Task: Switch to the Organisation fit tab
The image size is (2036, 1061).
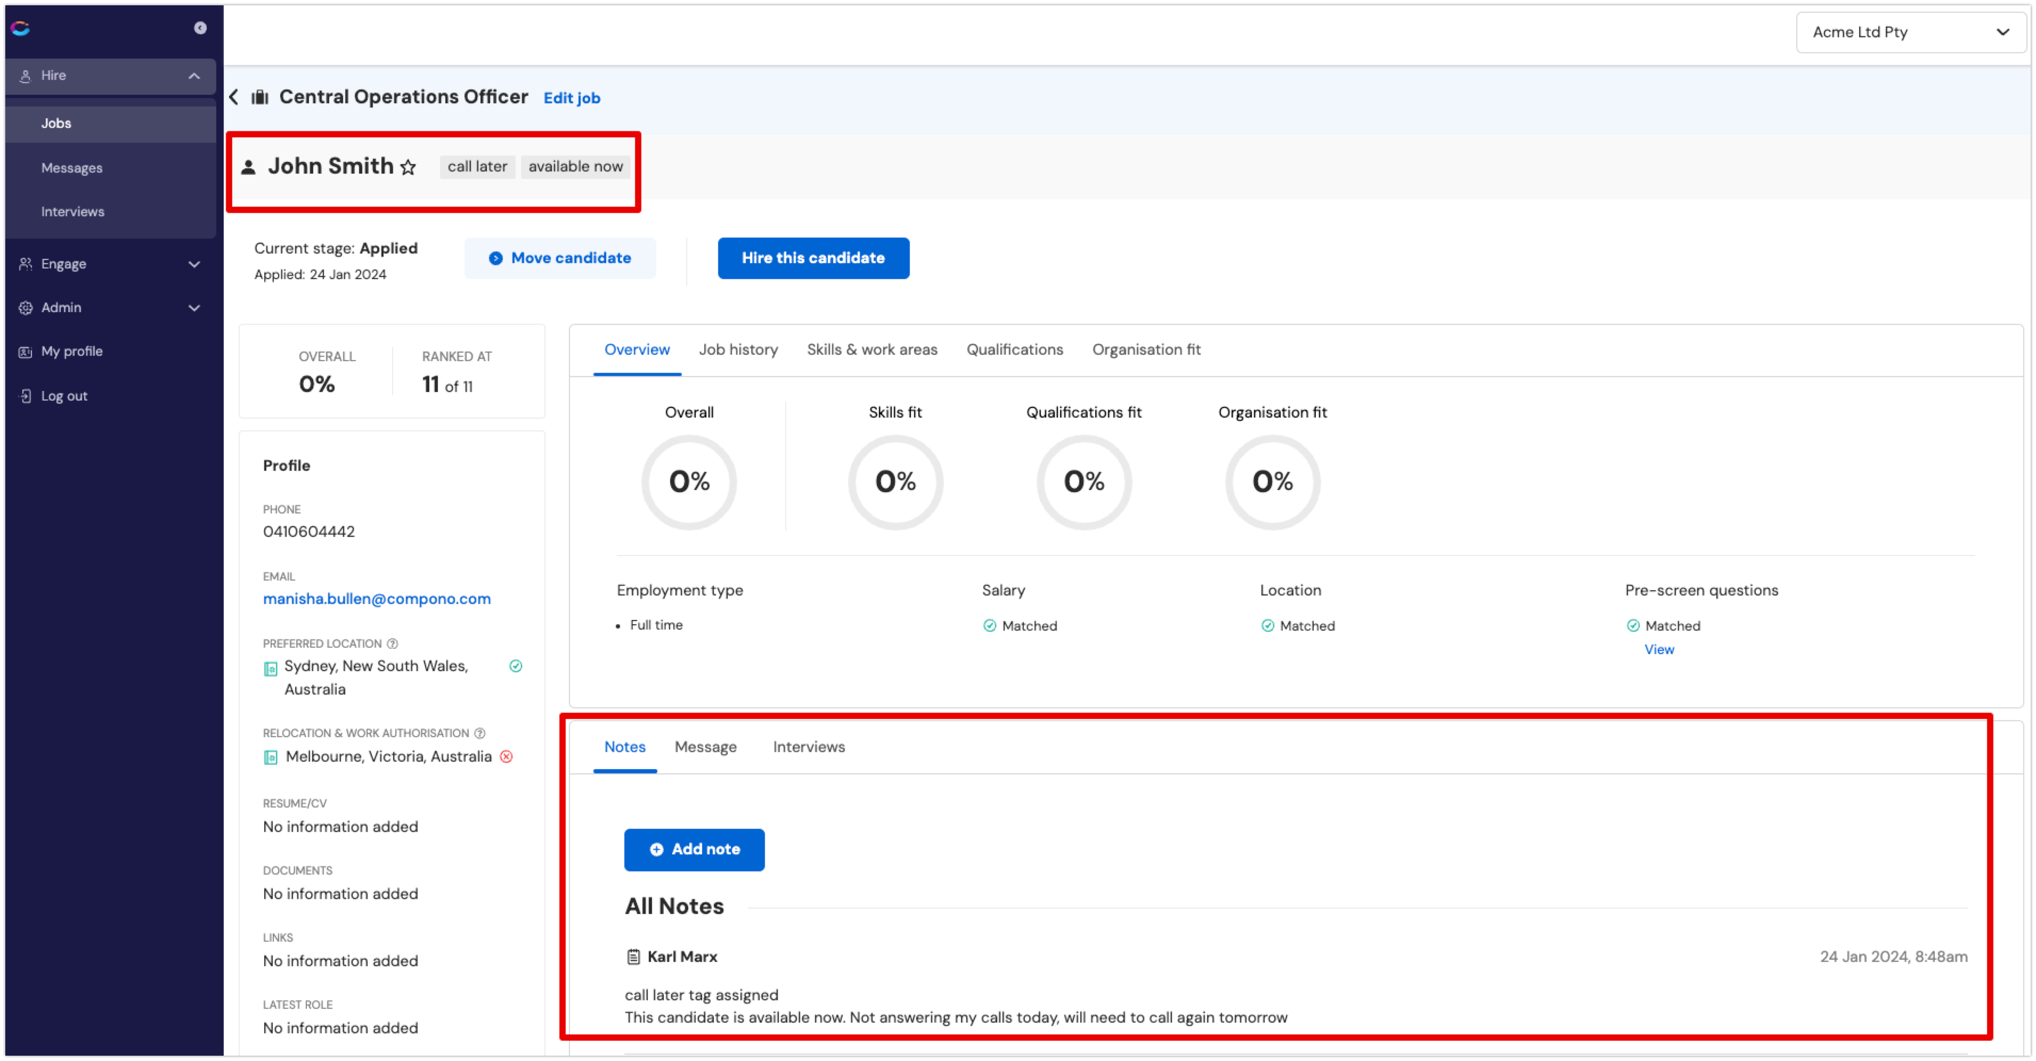Action: pos(1146,350)
